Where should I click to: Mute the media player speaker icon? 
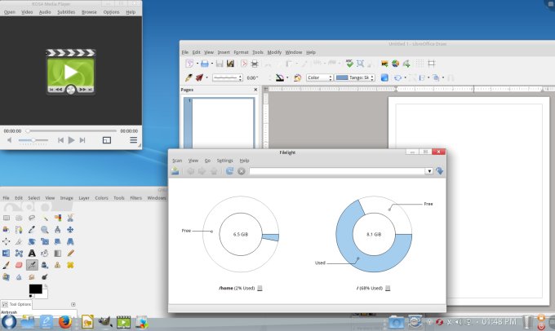(x=11, y=140)
